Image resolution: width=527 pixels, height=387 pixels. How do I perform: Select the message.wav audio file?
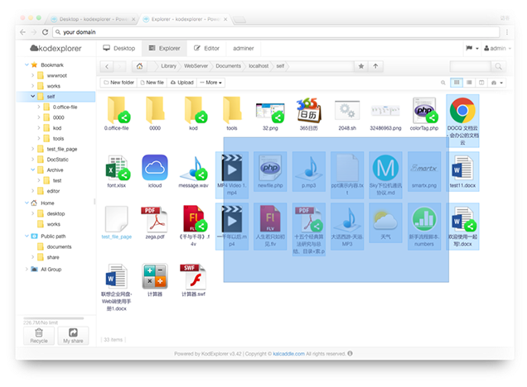[193, 168]
